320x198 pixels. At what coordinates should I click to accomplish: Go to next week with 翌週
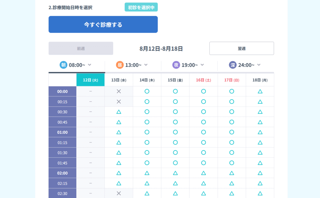(242, 48)
